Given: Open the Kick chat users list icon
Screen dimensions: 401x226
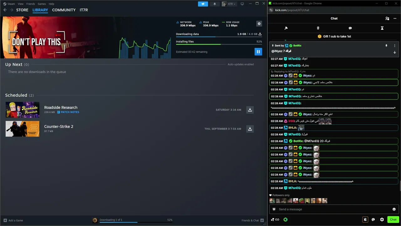Looking at the screenshot, I should click(388, 19).
